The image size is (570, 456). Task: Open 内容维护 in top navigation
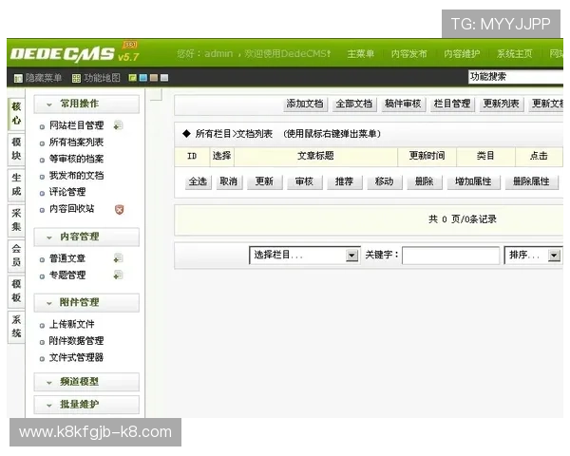click(462, 54)
